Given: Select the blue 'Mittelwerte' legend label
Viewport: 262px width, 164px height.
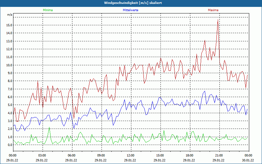Looking at the screenshot, I should click(x=130, y=10).
